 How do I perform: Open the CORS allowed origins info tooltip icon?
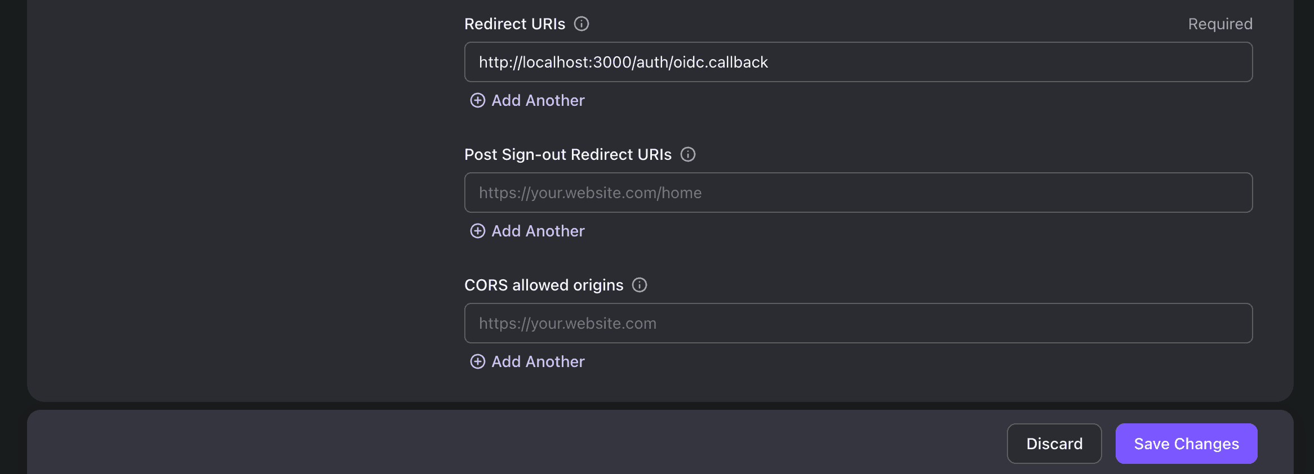point(640,285)
